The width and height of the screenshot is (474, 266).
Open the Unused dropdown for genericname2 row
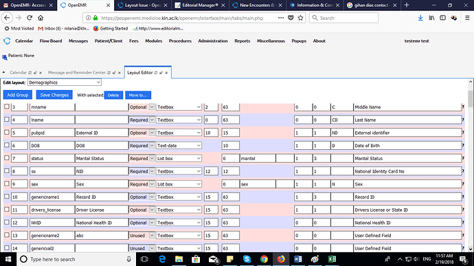[142, 236]
